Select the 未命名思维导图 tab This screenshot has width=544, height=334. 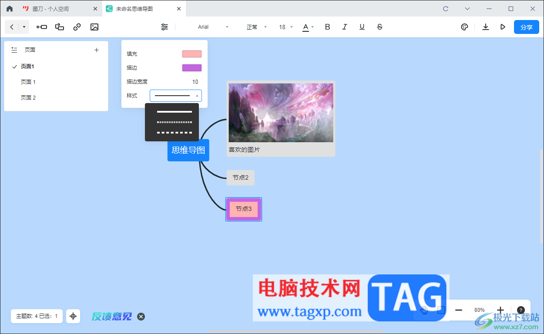tap(143, 9)
